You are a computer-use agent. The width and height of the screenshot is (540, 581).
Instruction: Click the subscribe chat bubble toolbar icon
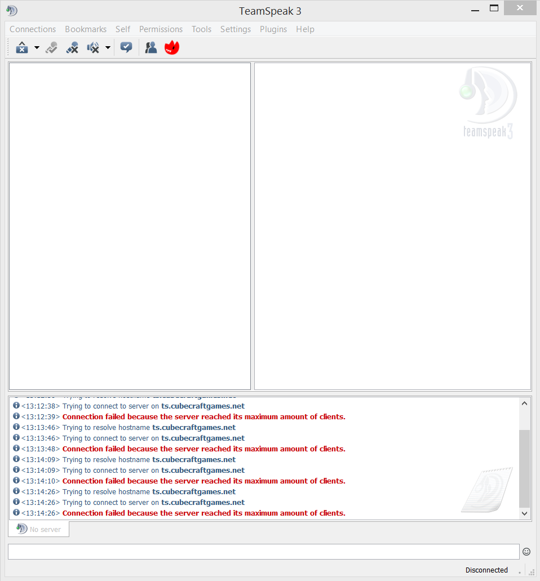click(126, 47)
